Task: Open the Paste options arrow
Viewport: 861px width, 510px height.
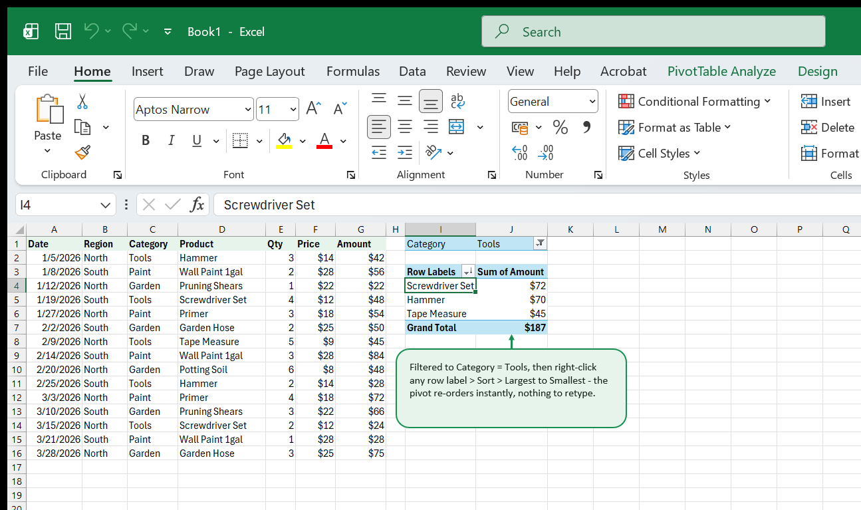Action: point(47,151)
